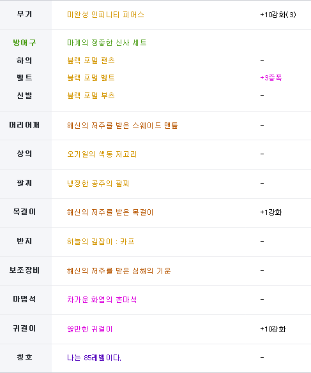Select the 무기 row header cell

coord(26,15)
